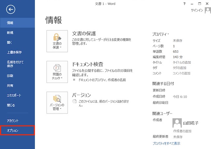Click the 単語数 value 653
Image resolution: width=211 pixels, height=149 pixels.
(176, 52)
